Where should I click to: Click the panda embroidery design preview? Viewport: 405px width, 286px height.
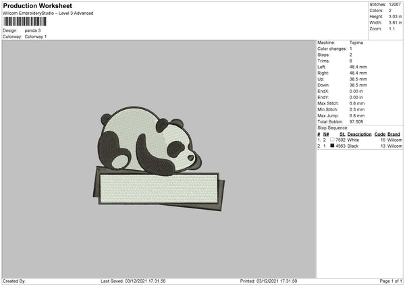click(159, 159)
